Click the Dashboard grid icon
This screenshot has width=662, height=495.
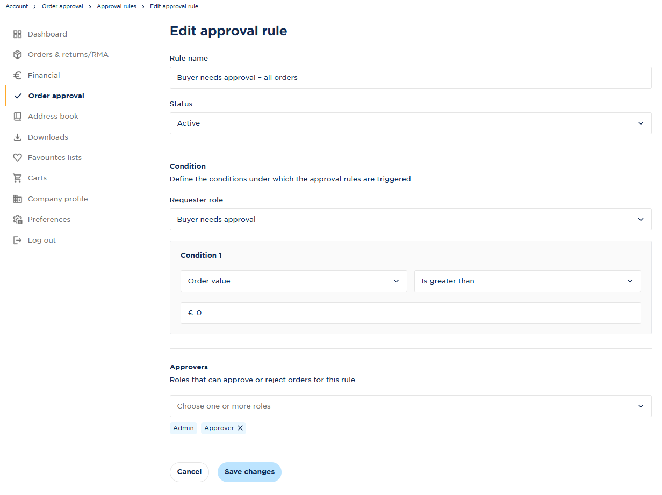click(18, 34)
